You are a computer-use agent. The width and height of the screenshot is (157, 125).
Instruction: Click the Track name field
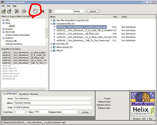[x=53, y=107]
